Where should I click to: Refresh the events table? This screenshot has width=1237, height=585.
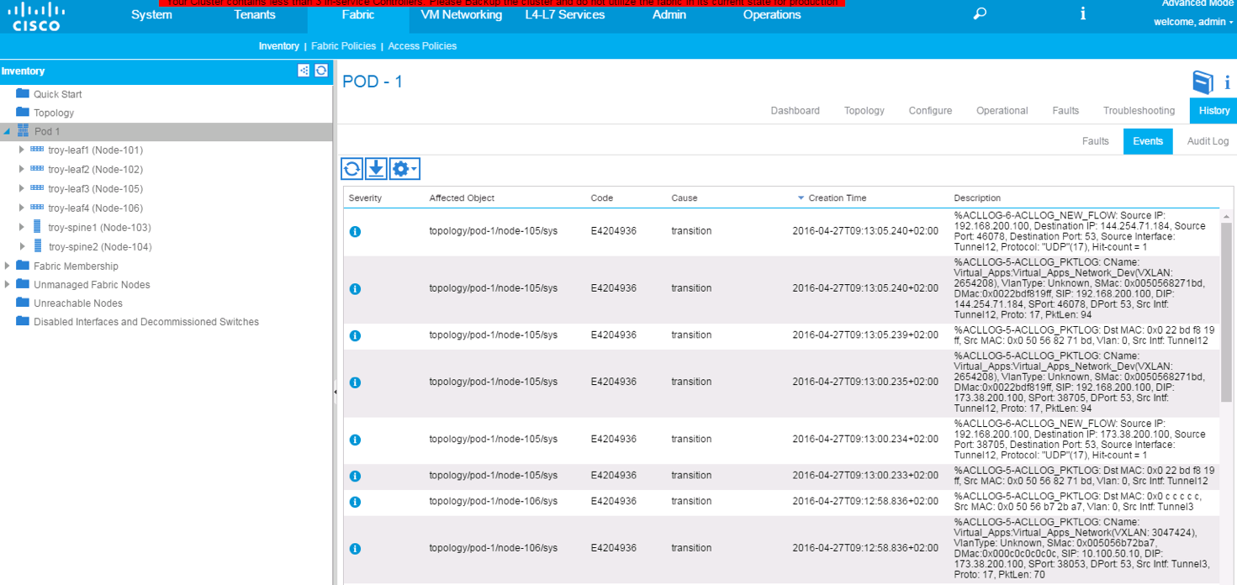pyautogui.click(x=352, y=169)
